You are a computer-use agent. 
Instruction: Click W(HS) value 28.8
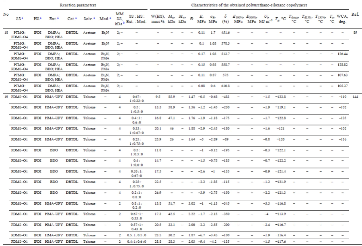tap(158, 242)
